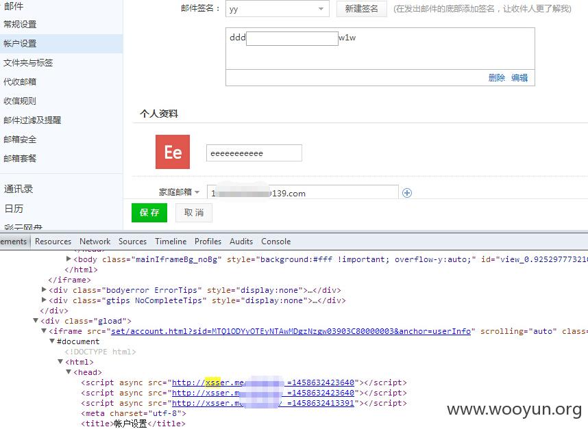
Task: Select the title 帐户设置 line
Action: click(133, 424)
